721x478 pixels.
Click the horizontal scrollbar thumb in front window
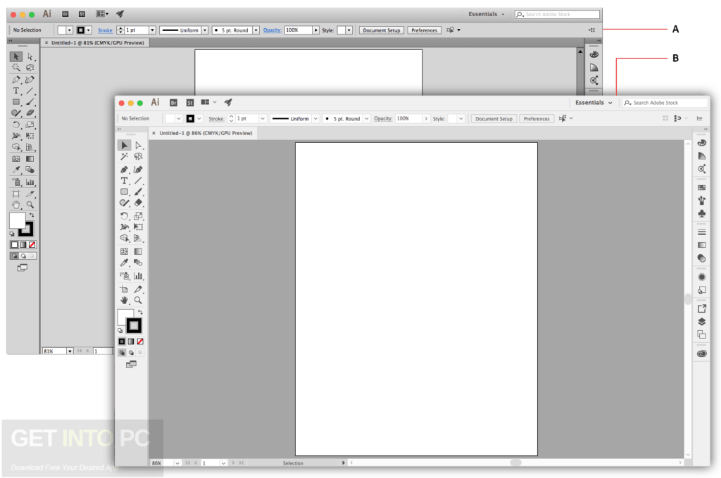tap(516, 463)
